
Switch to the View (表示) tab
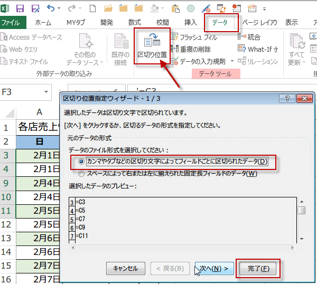click(292, 22)
